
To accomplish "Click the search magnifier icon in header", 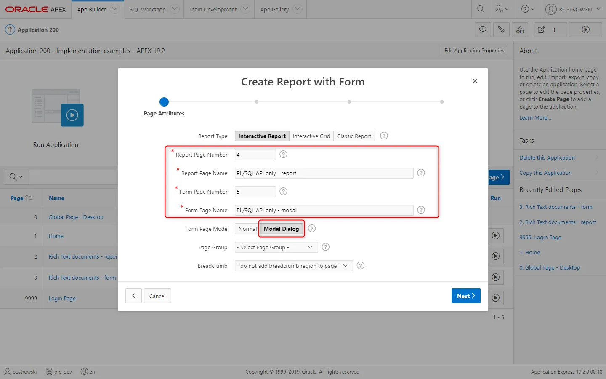I will point(481,9).
